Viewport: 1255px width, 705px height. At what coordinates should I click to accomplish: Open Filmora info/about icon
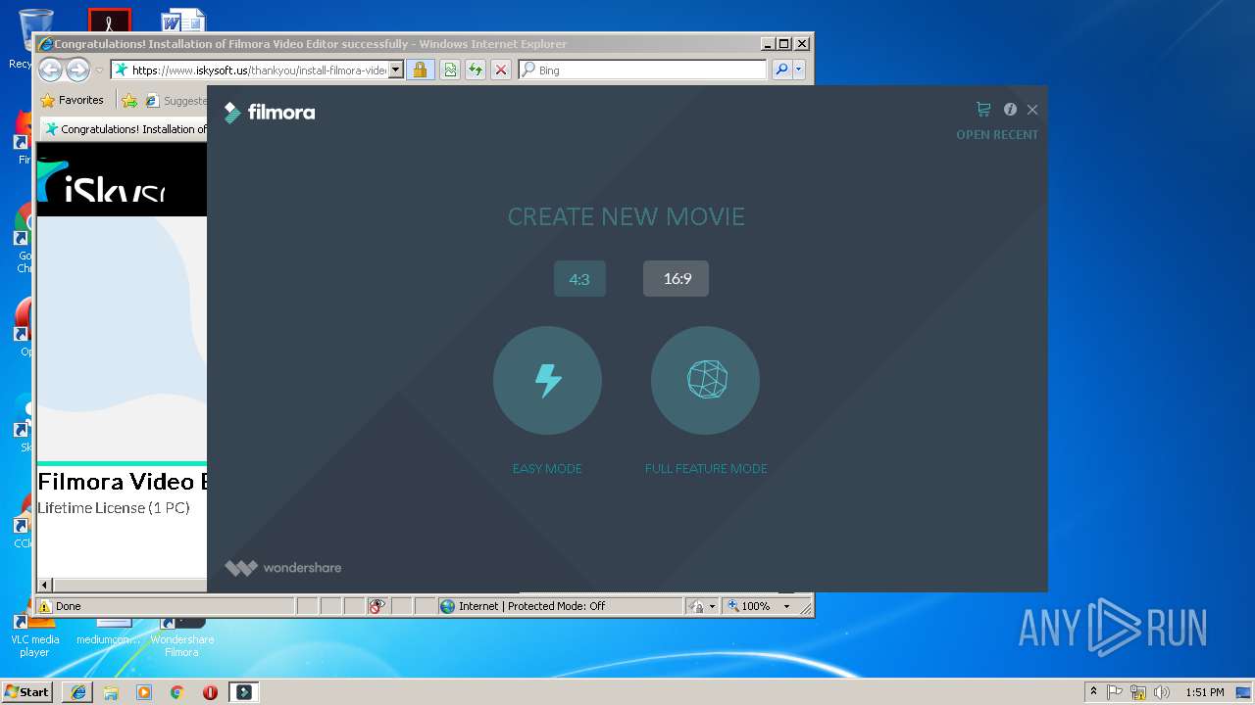pos(1010,110)
